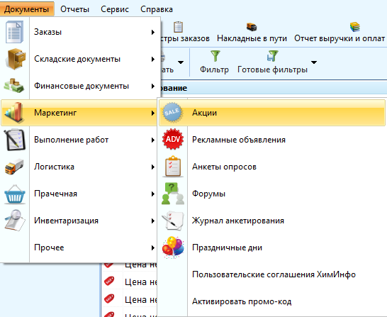Expand the Маркетинг submenu arrow
Image resolution: width=387 pixels, height=317 pixels.
click(x=153, y=113)
